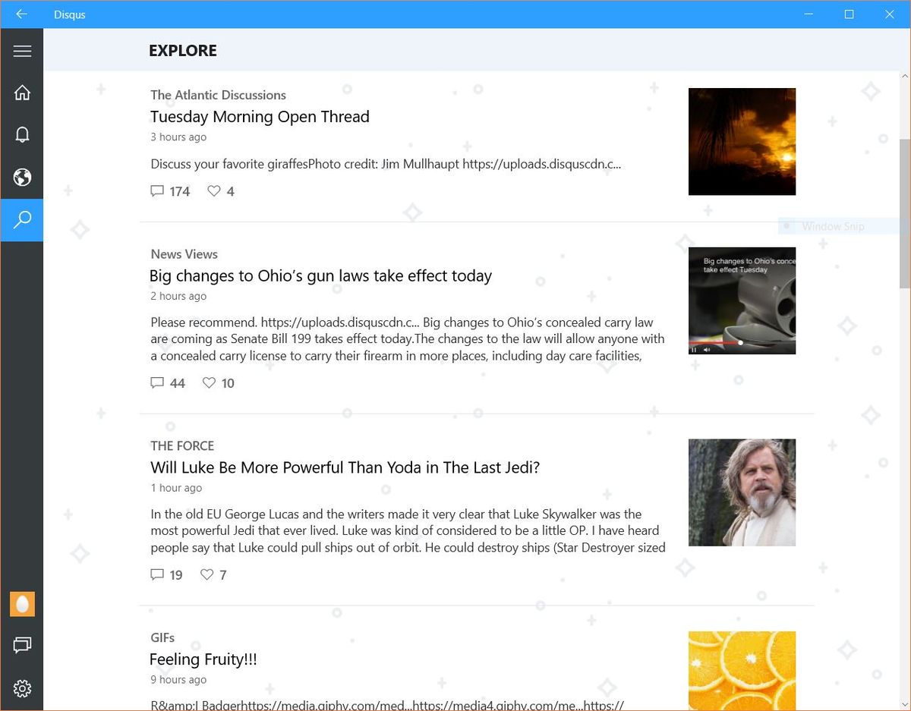This screenshot has height=711, width=911.
Task: Go to Home in sidebar
Action: tap(22, 92)
